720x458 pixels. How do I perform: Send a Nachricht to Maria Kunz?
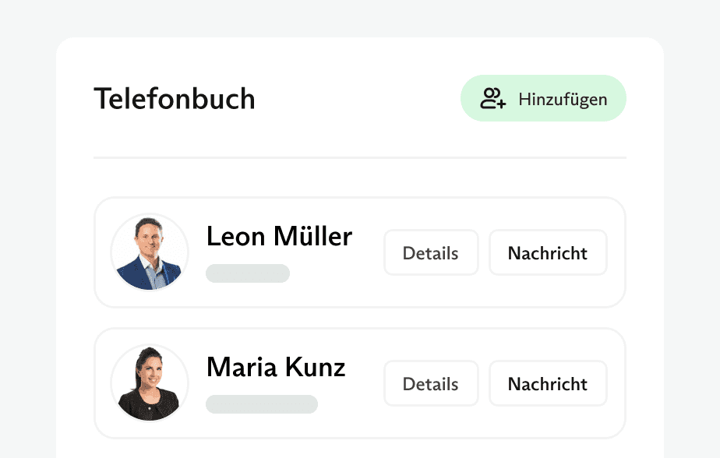pyautogui.click(x=548, y=384)
